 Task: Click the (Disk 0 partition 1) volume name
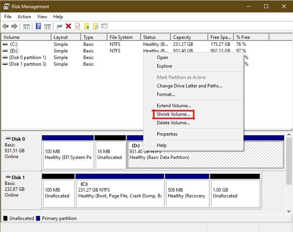[x=28, y=58]
